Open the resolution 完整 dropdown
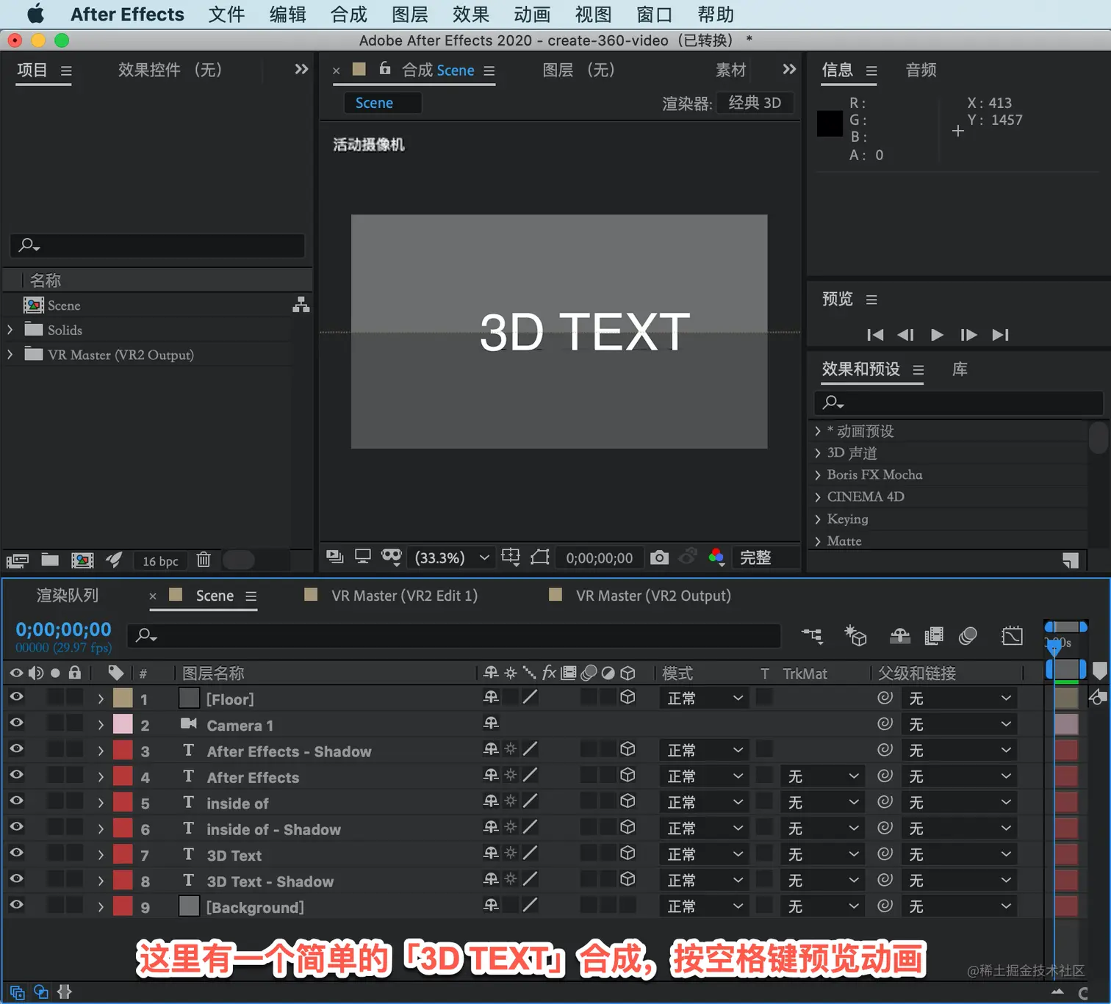This screenshot has width=1111, height=1004. [766, 557]
